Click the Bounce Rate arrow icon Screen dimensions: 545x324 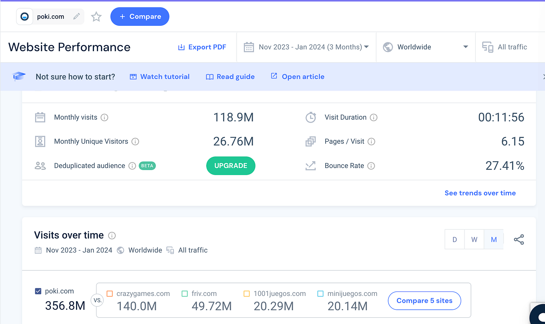[x=311, y=166]
